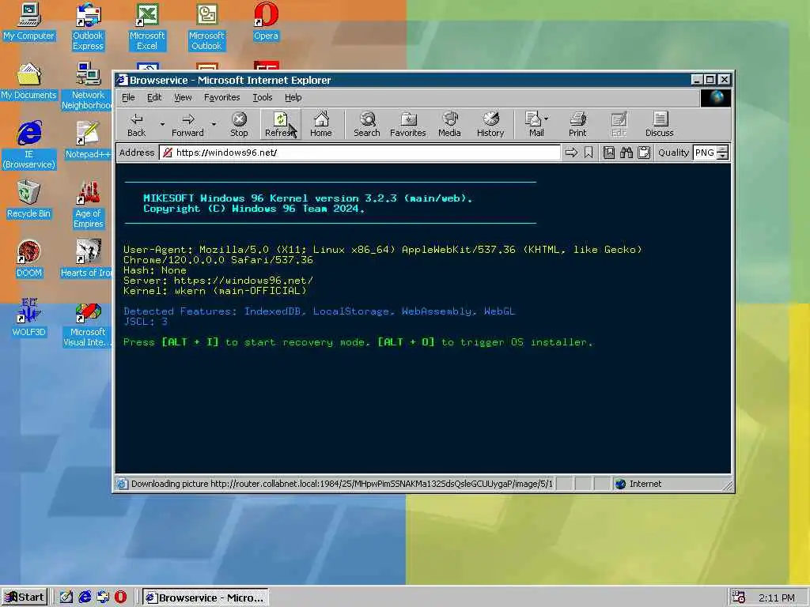Open the Favorites menu
Image resolution: width=810 pixels, height=607 pixels.
coord(221,97)
